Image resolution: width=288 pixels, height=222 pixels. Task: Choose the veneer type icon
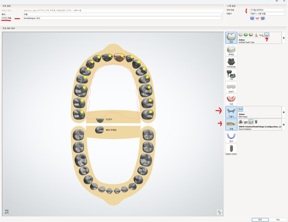click(256, 35)
